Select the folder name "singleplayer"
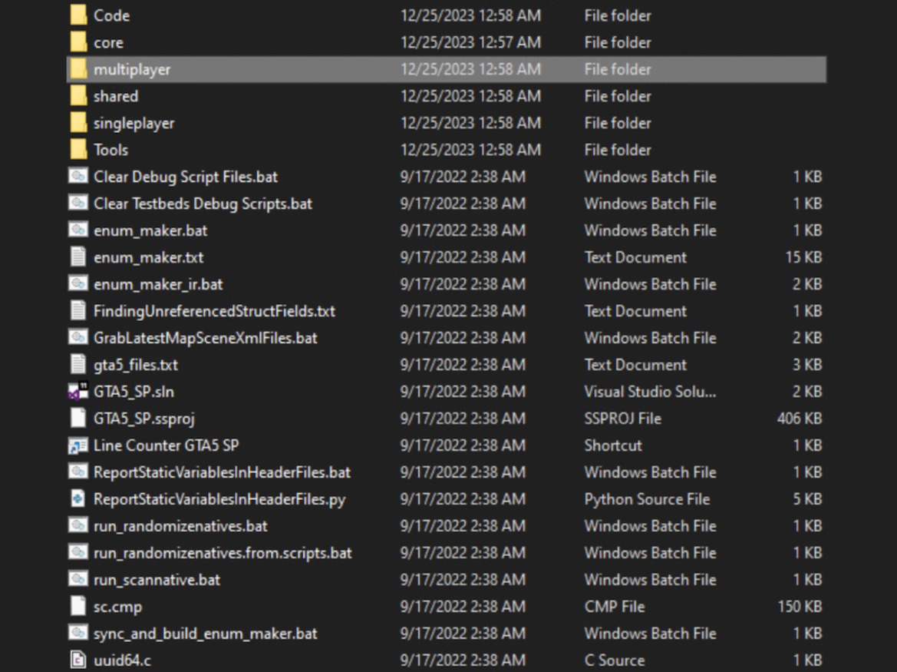The width and height of the screenshot is (897, 672). point(134,123)
